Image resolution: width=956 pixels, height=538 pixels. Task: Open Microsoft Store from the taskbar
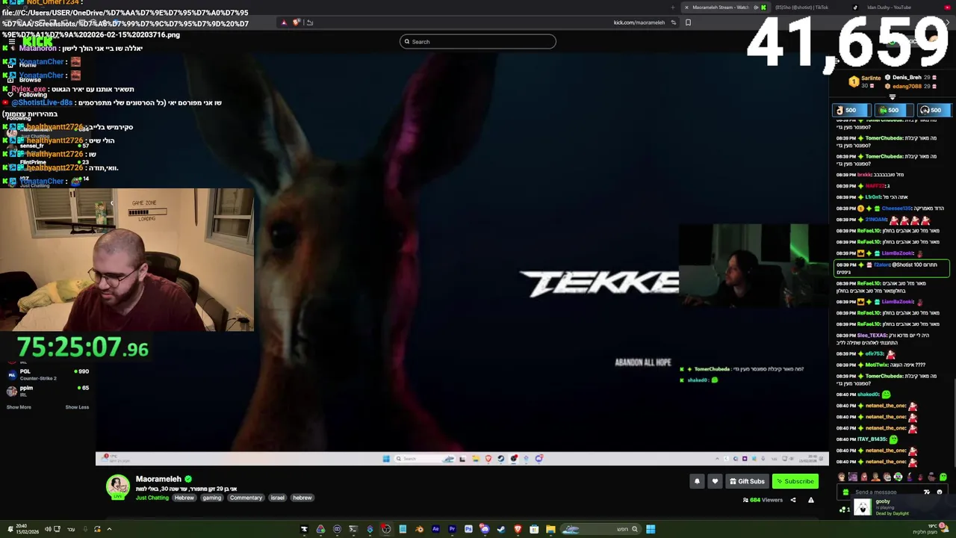click(534, 529)
